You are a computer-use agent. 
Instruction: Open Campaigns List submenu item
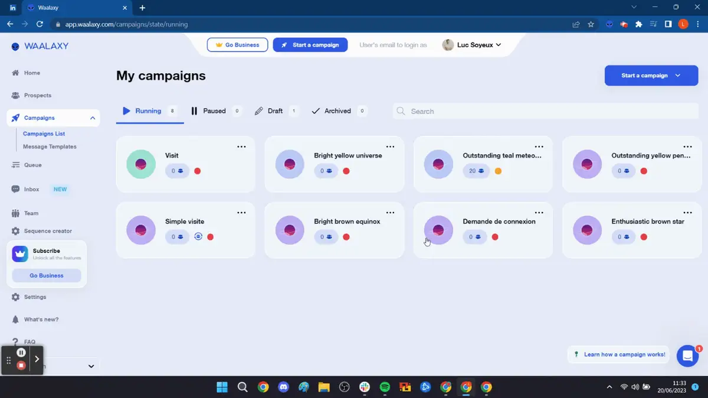[44, 134]
